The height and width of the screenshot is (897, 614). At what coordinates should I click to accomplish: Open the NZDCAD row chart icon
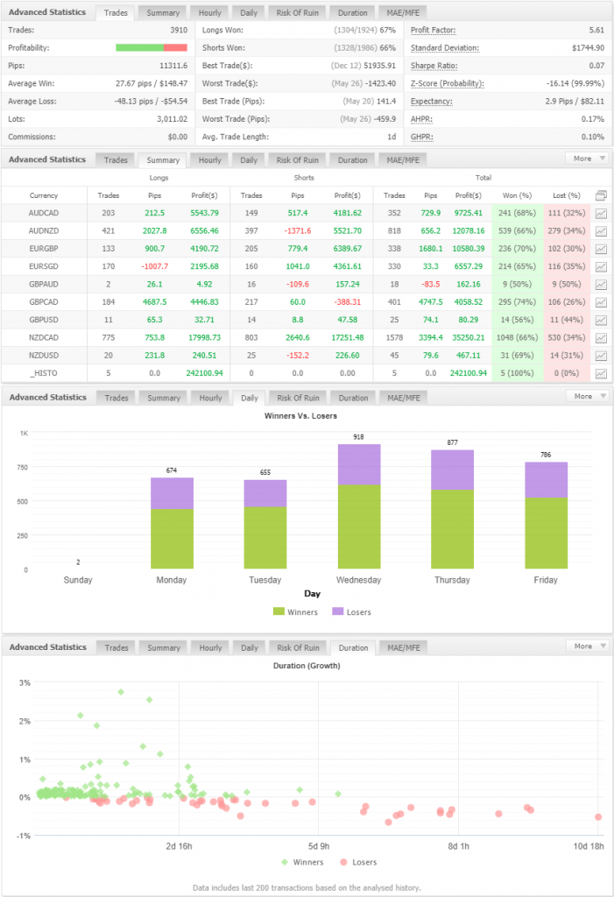601,338
